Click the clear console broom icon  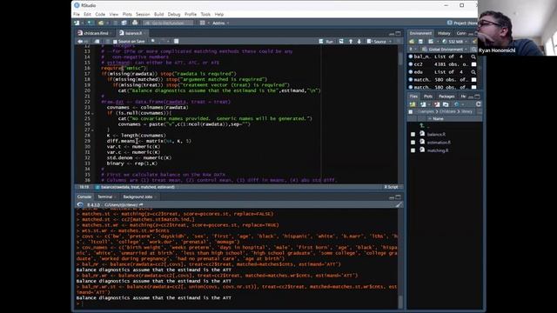(x=399, y=205)
